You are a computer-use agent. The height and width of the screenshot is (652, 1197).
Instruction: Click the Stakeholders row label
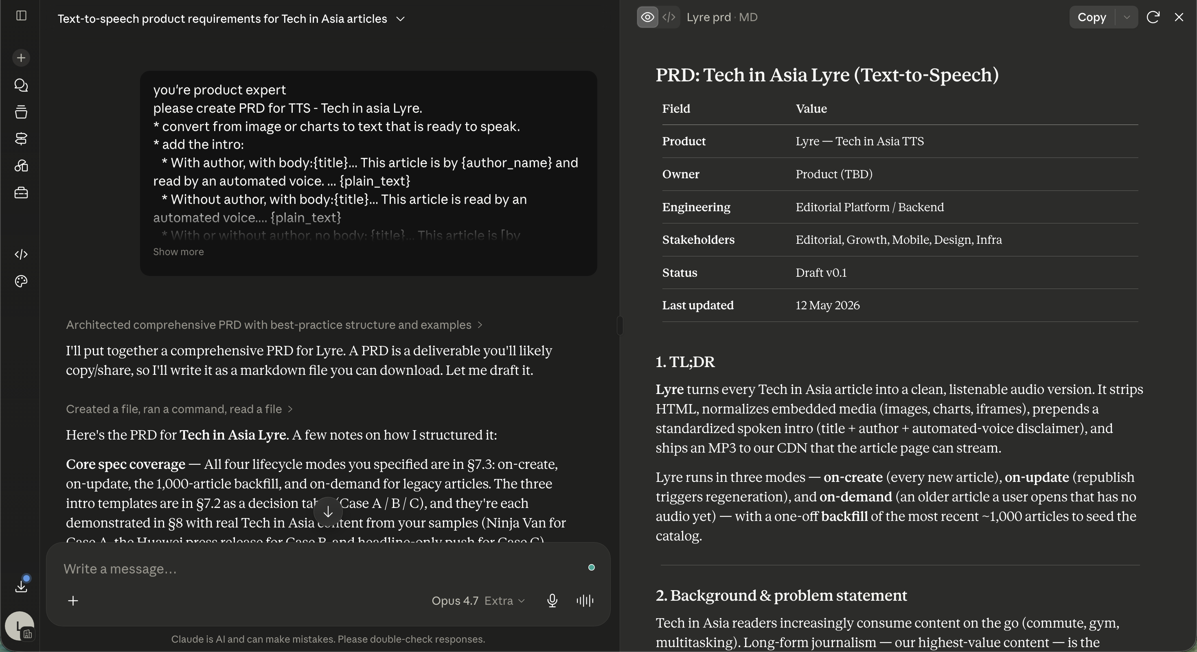[698, 240]
